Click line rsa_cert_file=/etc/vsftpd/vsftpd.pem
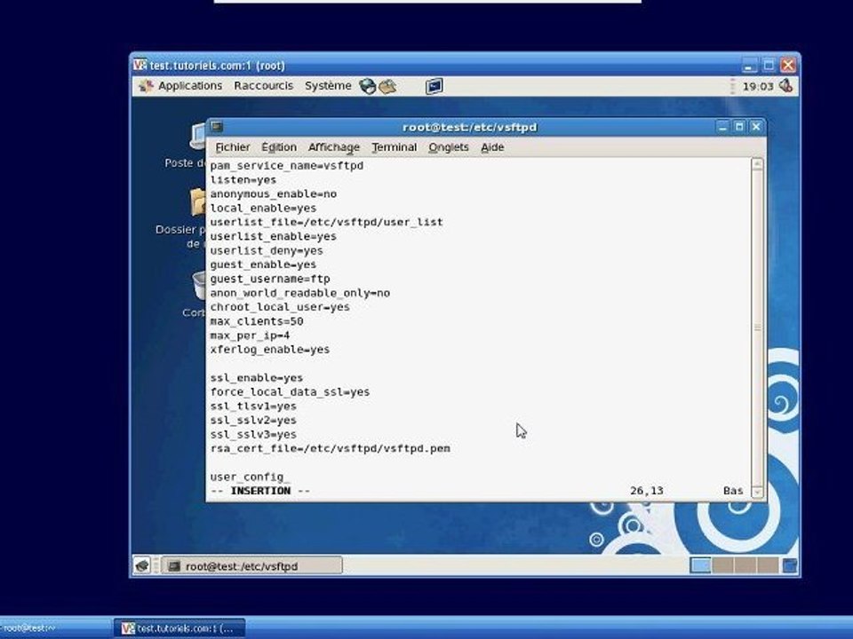 [x=331, y=447]
